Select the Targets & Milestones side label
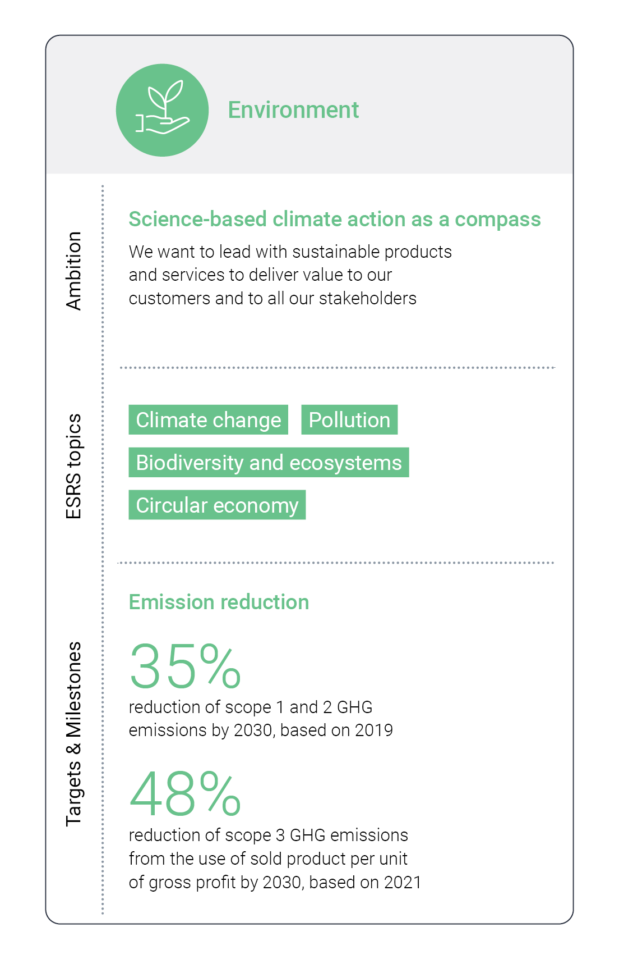This screenshot has height=959, width=619. pos(74,733)
